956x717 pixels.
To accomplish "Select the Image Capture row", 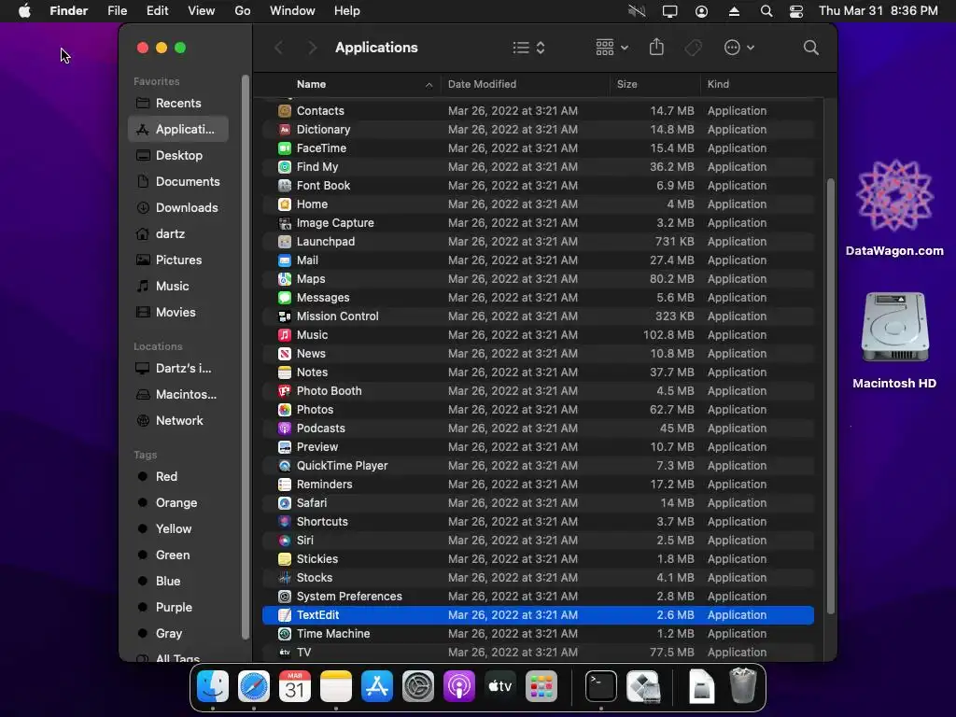I will 538,223.
